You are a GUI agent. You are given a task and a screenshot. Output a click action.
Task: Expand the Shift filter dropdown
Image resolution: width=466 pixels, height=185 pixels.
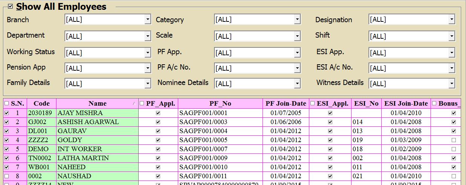pos(451,36)
